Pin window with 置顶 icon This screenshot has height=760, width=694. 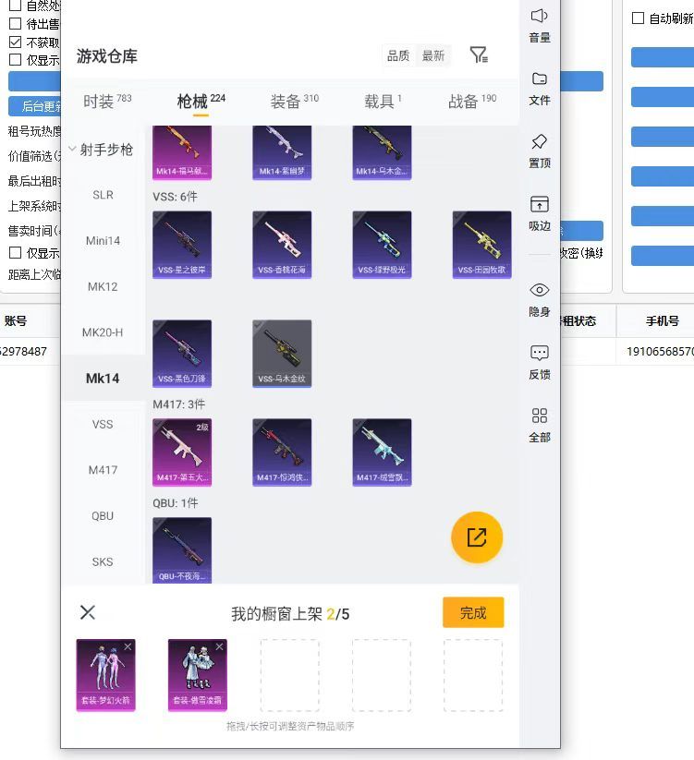click(539, 141)
